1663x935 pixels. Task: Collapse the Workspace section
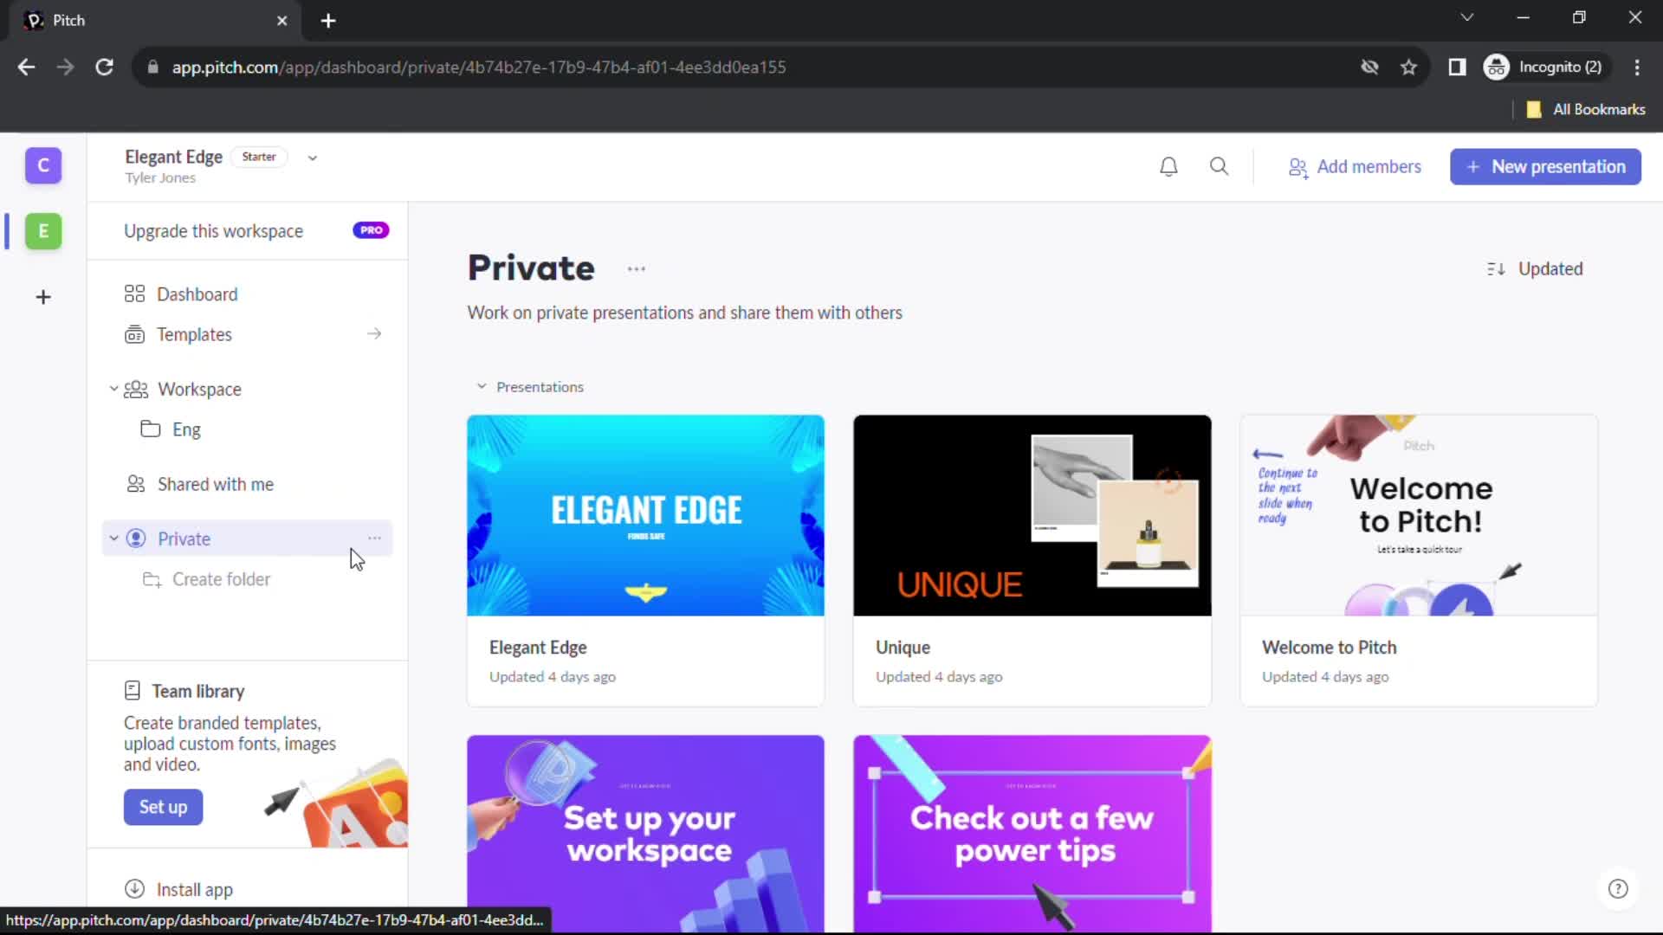[112, 388]
